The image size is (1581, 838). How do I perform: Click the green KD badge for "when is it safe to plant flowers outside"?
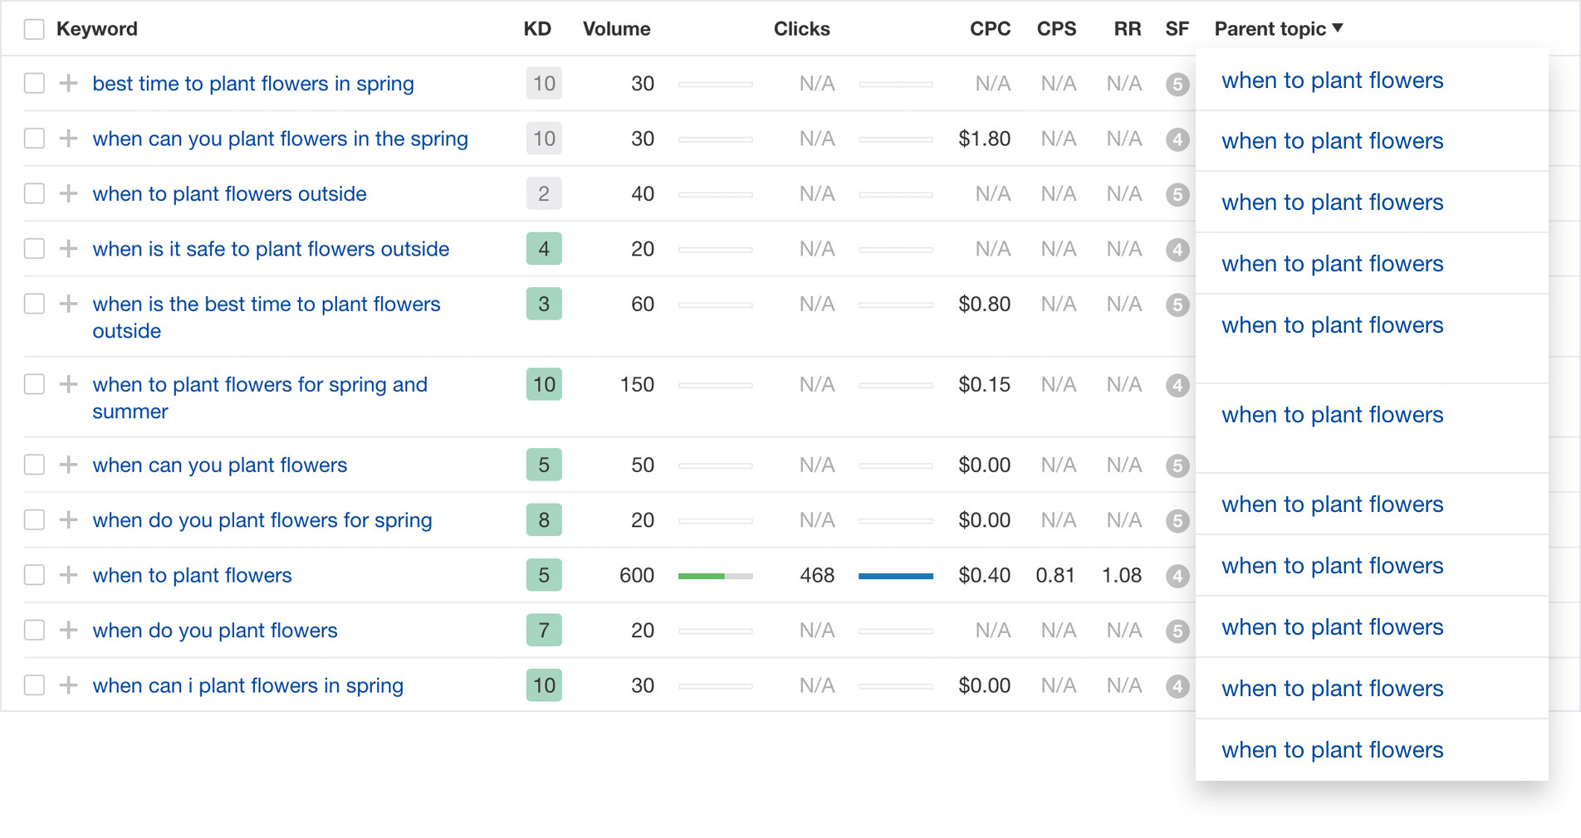pyautogui.click(x=544, y=249)
